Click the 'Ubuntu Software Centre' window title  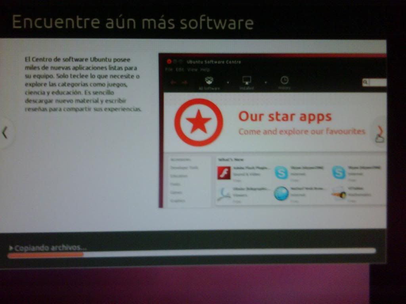pos(214,62)
